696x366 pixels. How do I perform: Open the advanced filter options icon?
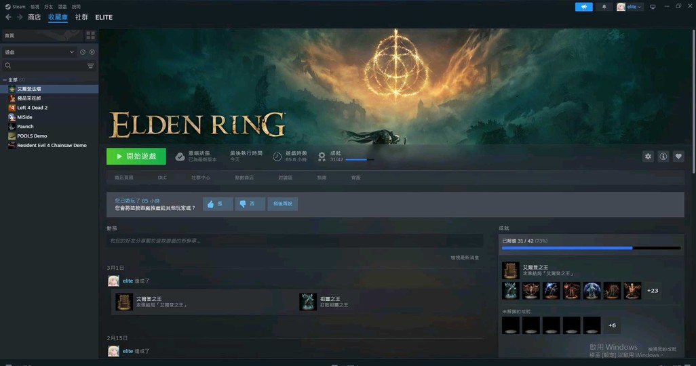pos(90,66)
